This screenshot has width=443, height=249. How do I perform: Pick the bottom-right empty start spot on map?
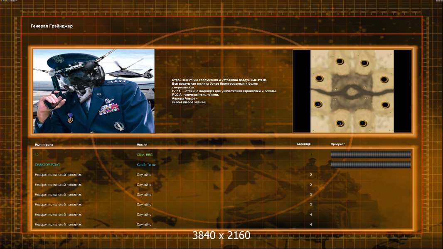pyautogui.click(x=363, y=123)
